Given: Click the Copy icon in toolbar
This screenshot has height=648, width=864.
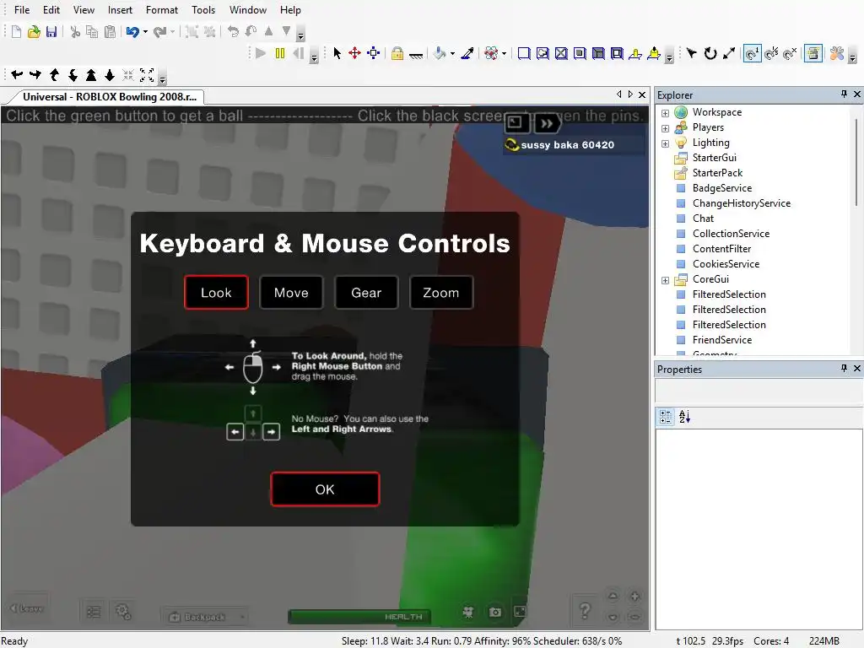Looking at the screenshot, I should pyautogui.click(x=92, y=32).
